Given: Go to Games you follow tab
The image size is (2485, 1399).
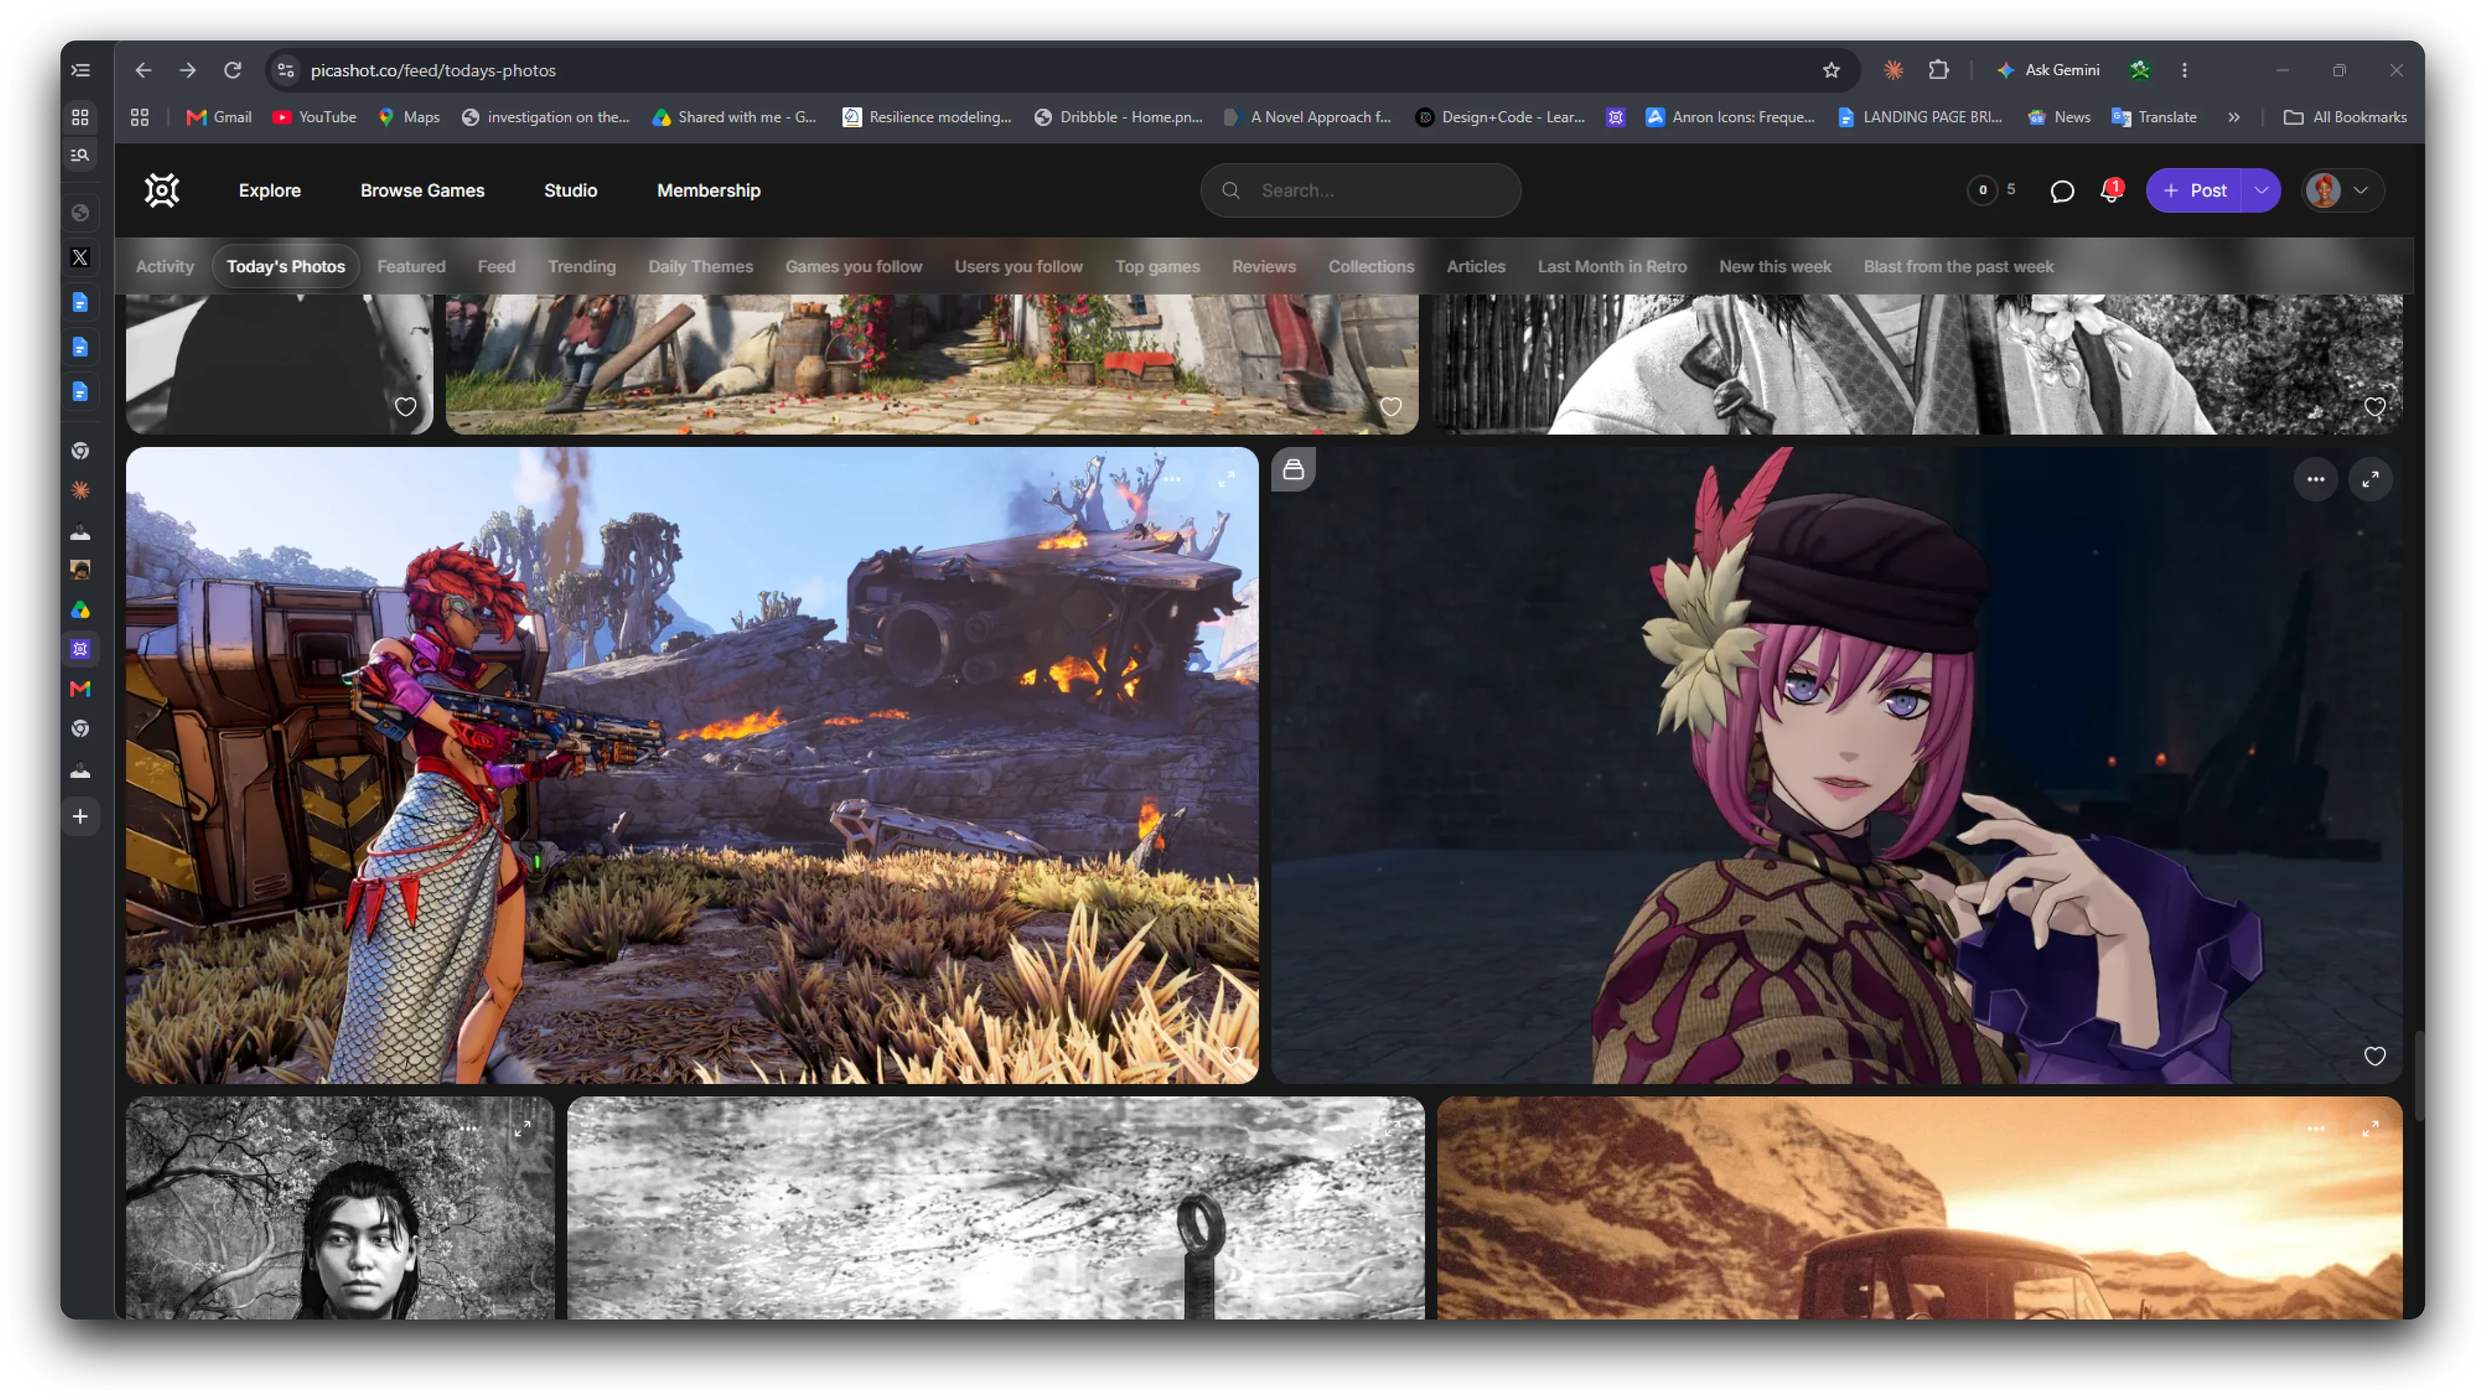Looking at the screenshot, I should (x=854, y=266).
